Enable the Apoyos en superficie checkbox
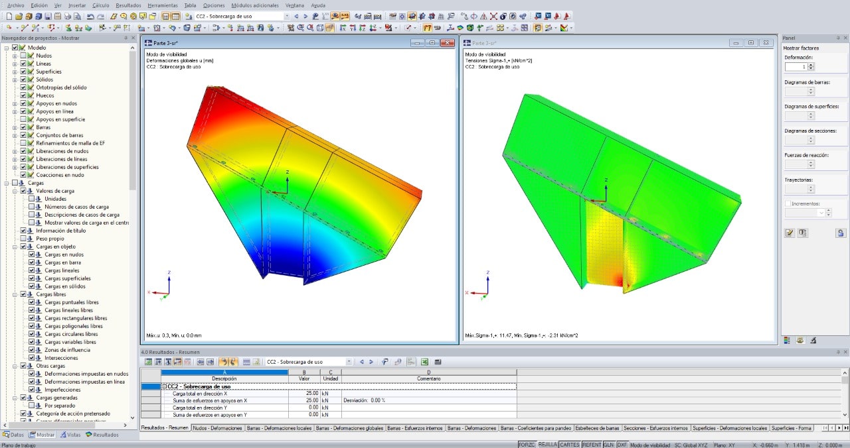This screenshot has width=850, height=448. tap(23, 119)
